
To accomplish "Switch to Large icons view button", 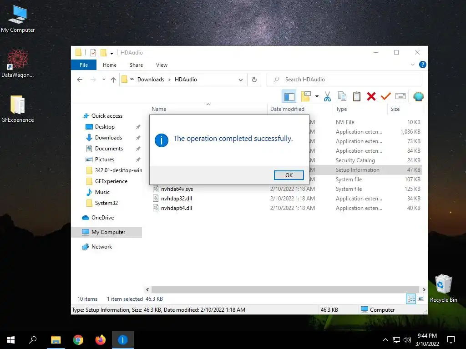I will click(x=421, y=299).
